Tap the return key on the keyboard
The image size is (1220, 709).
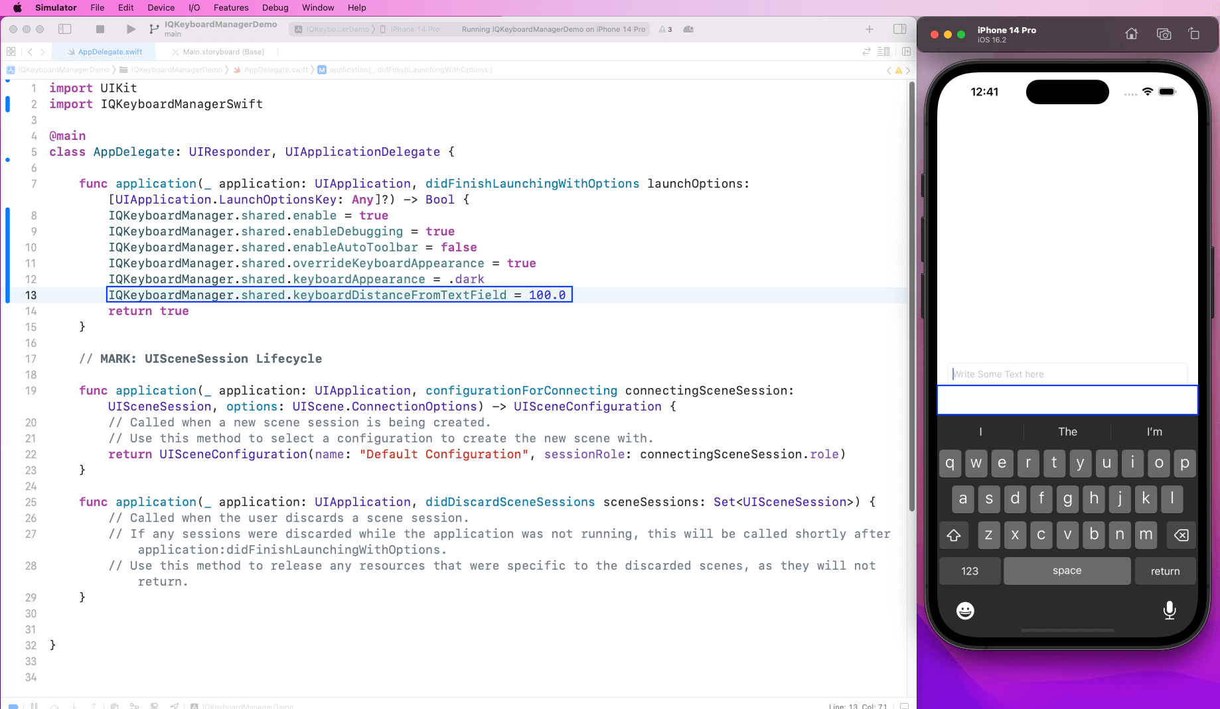[x=1165, y=570]
